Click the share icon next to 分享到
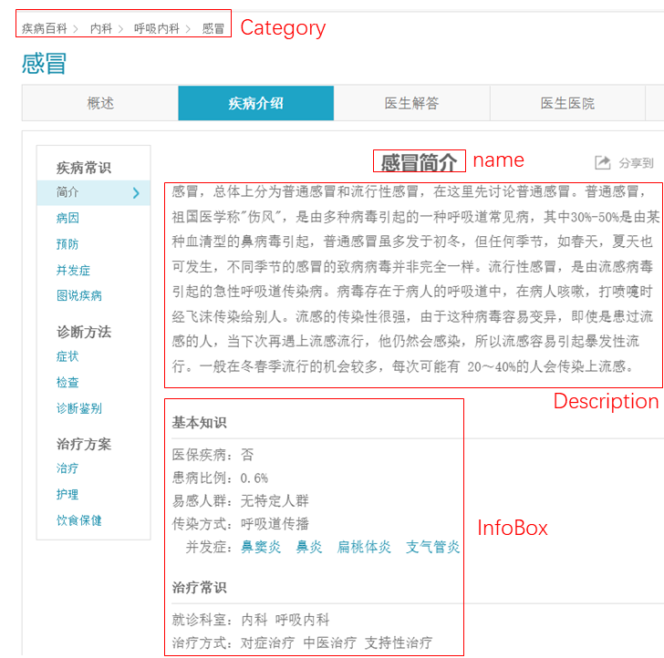Screen dimensions: 664x658 point(602,162)
